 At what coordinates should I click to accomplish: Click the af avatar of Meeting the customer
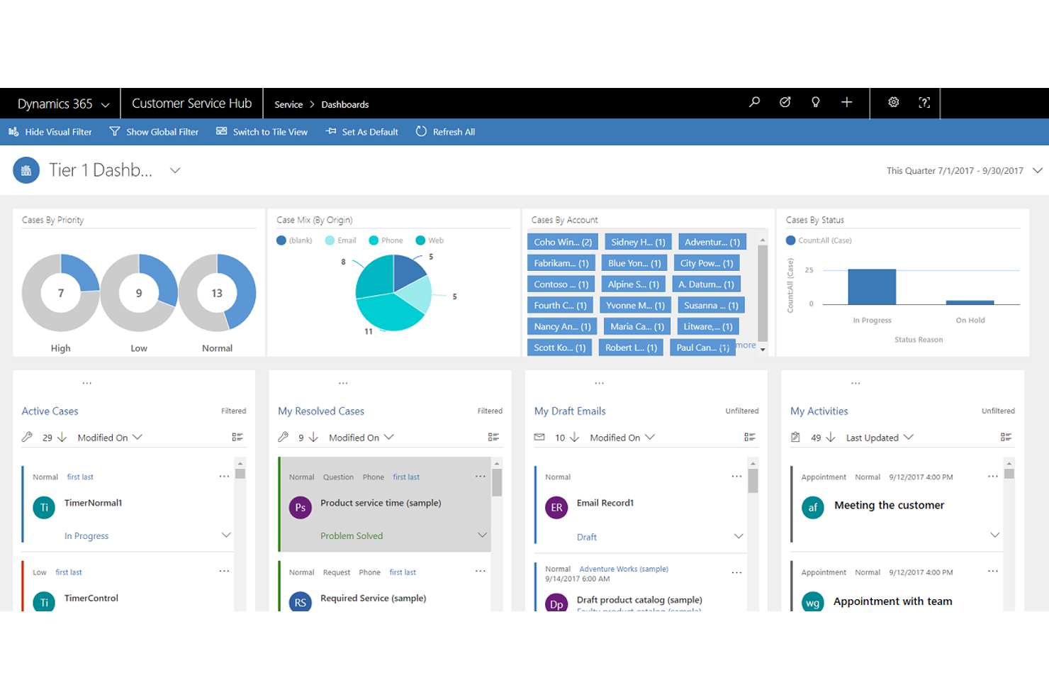click(x=813, y=508)
